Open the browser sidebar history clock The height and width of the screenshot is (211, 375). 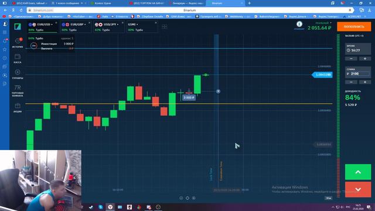(x=5, y=58)
